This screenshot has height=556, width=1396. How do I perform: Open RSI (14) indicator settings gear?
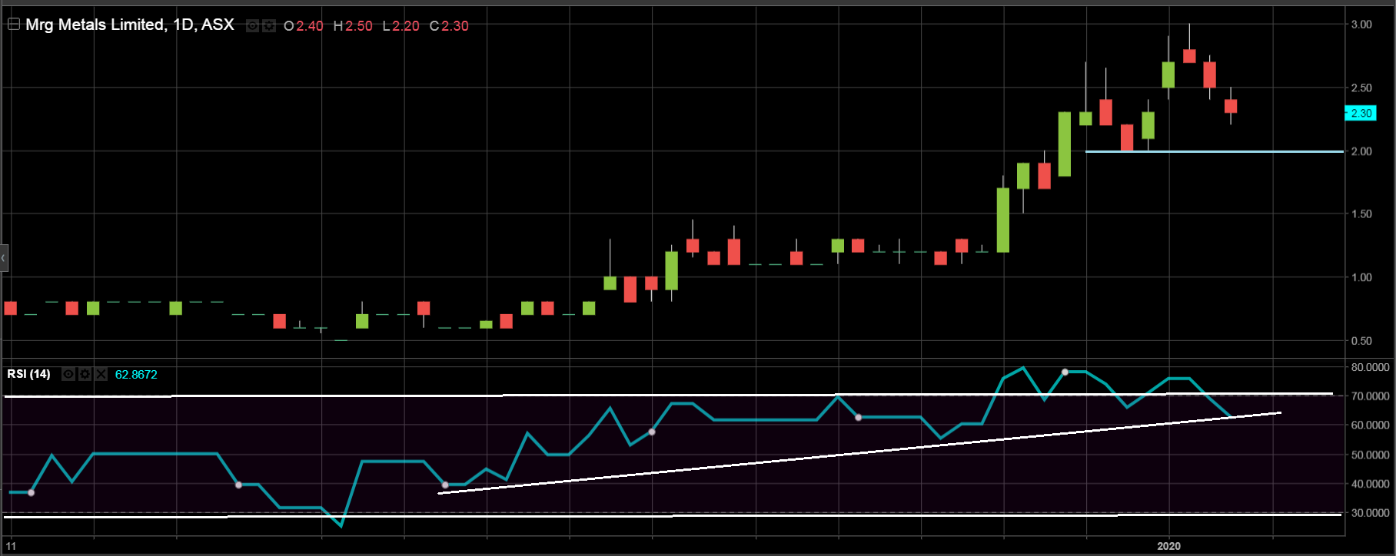85,374
